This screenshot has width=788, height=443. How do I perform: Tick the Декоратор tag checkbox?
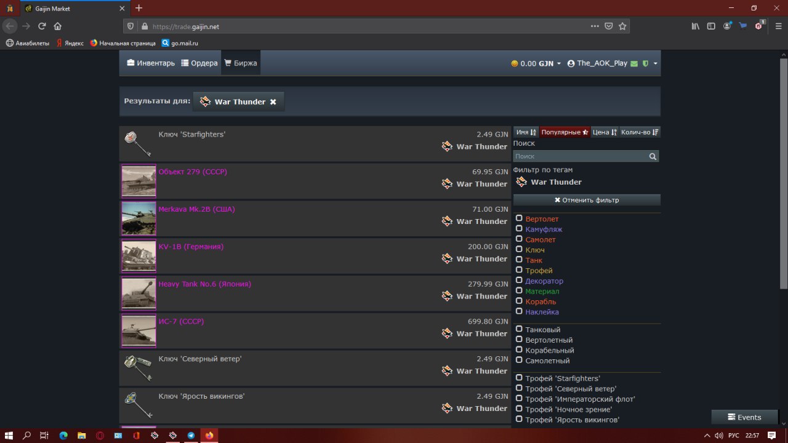pos(519,281)
